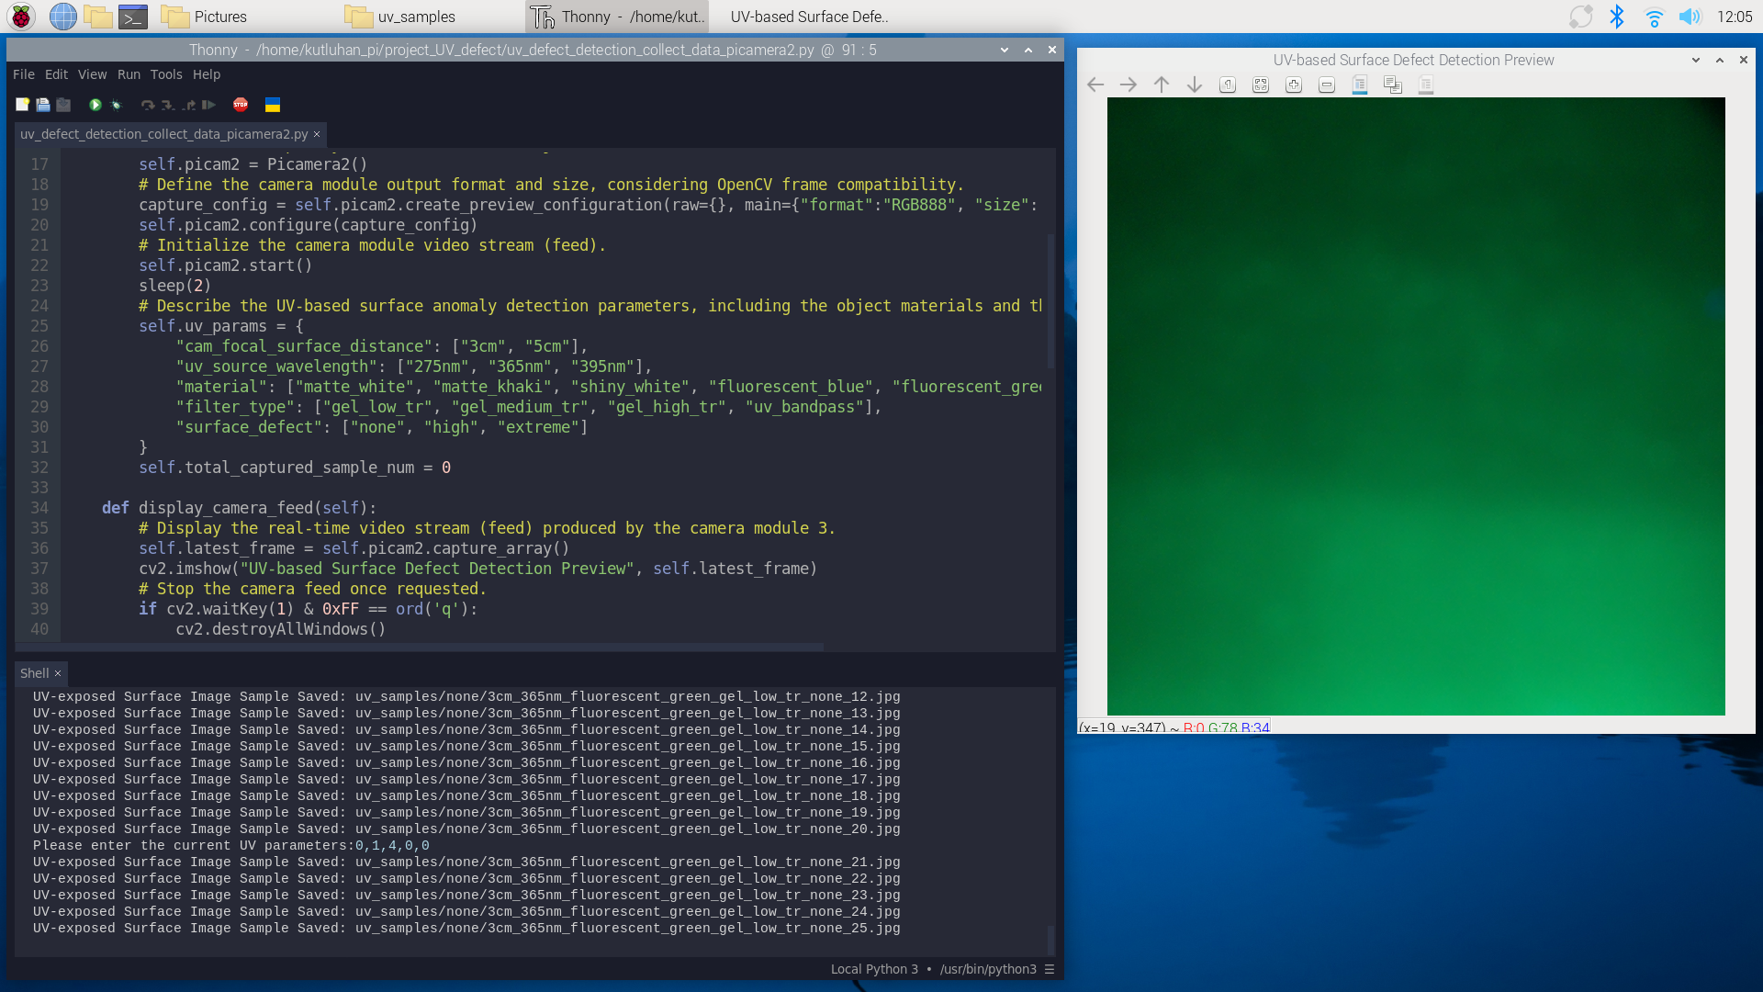This screenshot has height=992, width=1763.
Task: Close the Shell panel tab
Action: [x=58, y=673]
